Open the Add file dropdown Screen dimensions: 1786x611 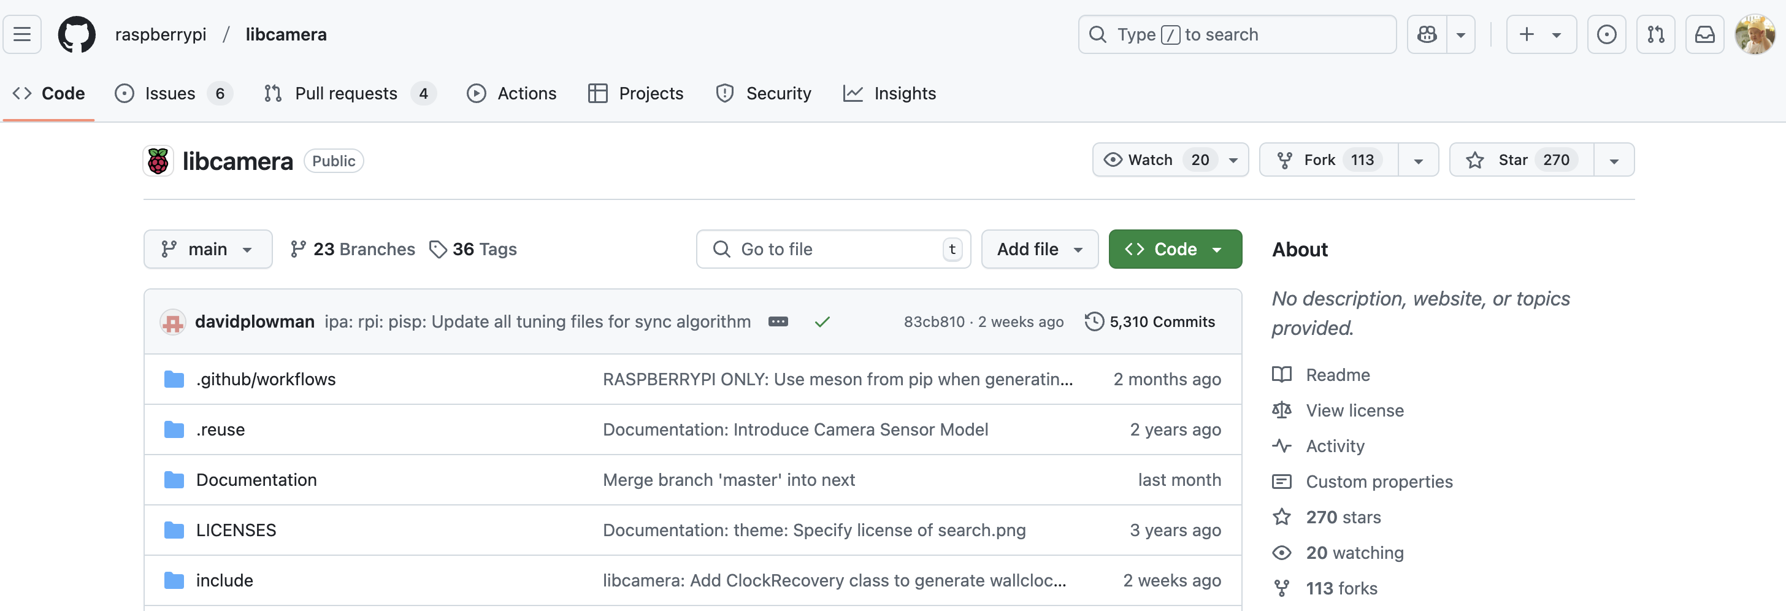click(1040, 249)
